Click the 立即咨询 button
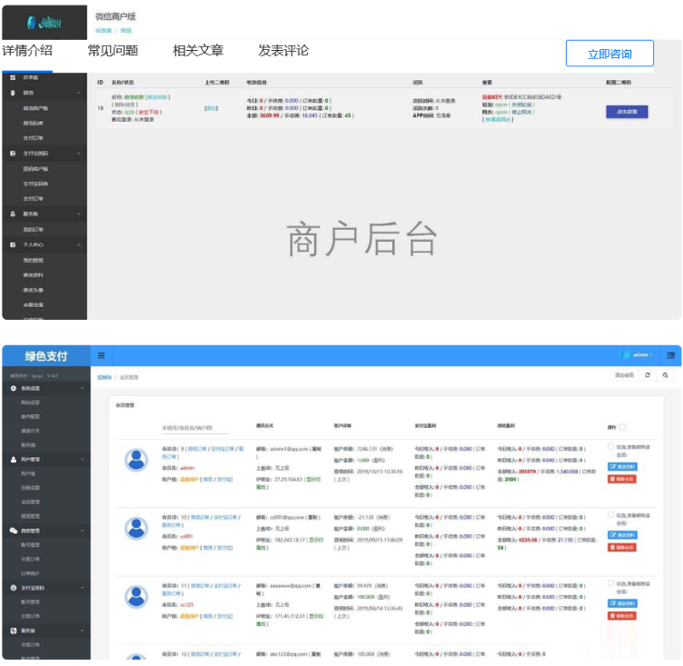 [x=609, y=54]
